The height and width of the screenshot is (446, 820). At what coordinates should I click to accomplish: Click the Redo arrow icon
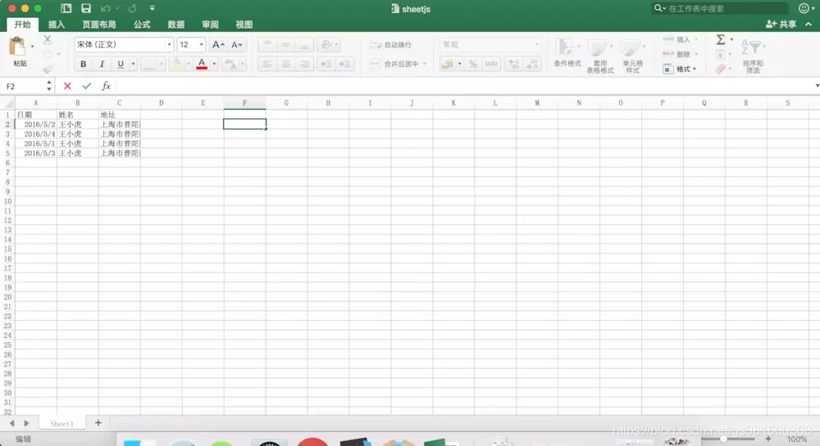pyautogui.click(x=132, y=8)
